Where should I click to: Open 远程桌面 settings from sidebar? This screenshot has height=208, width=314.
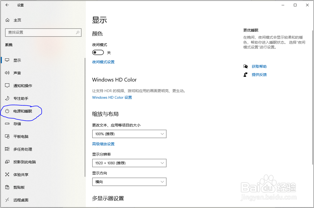[x=20, y=200]
